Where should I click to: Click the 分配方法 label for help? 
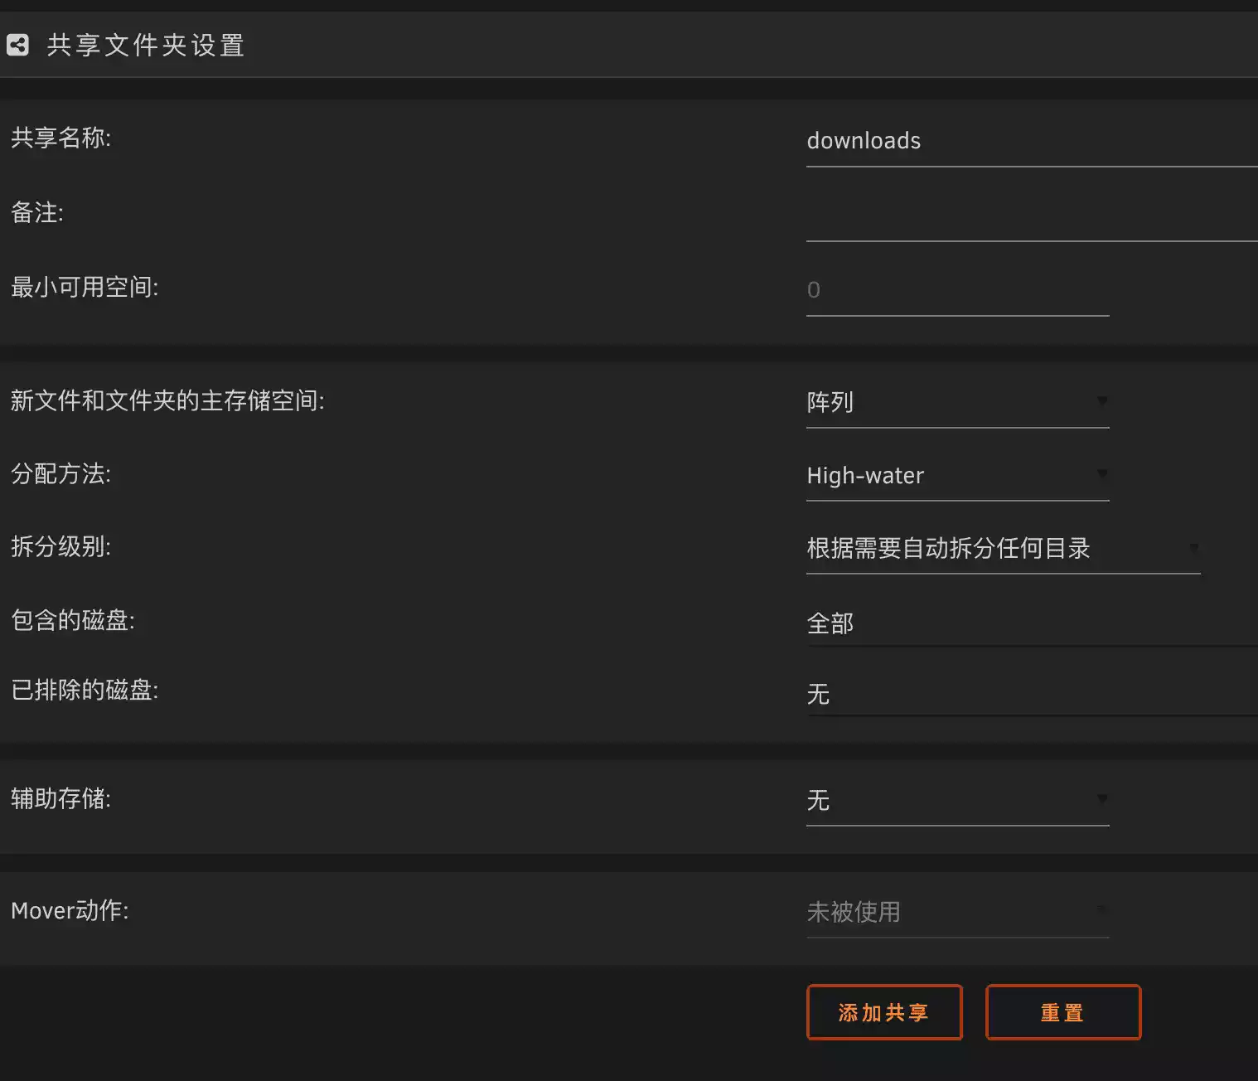tap(60, 474)
